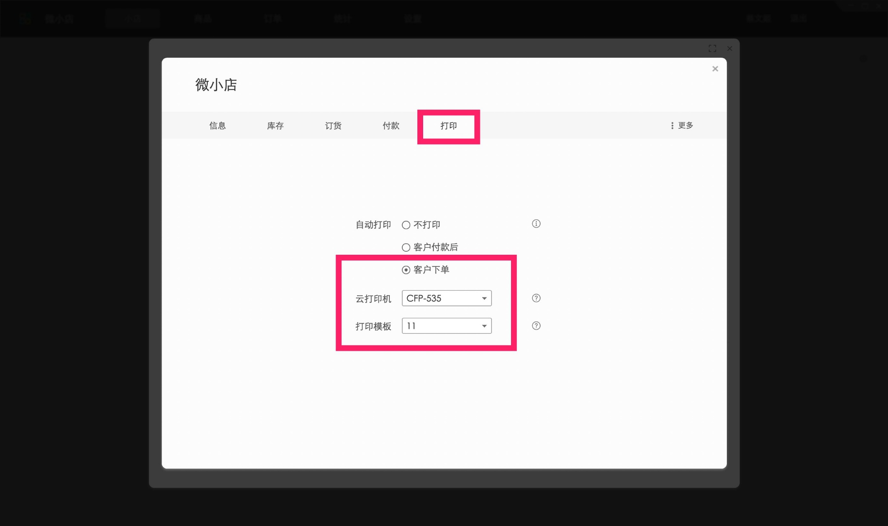888x526 pixels.
Task: Select the 客户下单 option
Action: pos(405,269)
